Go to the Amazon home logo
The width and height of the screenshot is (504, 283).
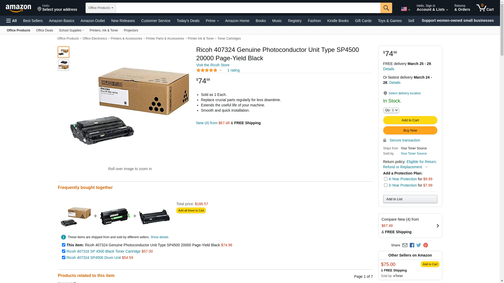18,8
